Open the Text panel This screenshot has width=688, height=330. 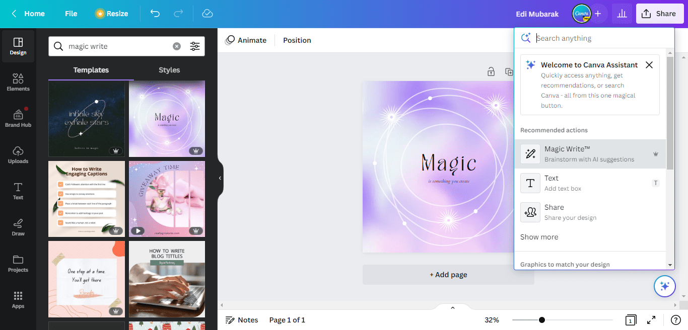18,191
